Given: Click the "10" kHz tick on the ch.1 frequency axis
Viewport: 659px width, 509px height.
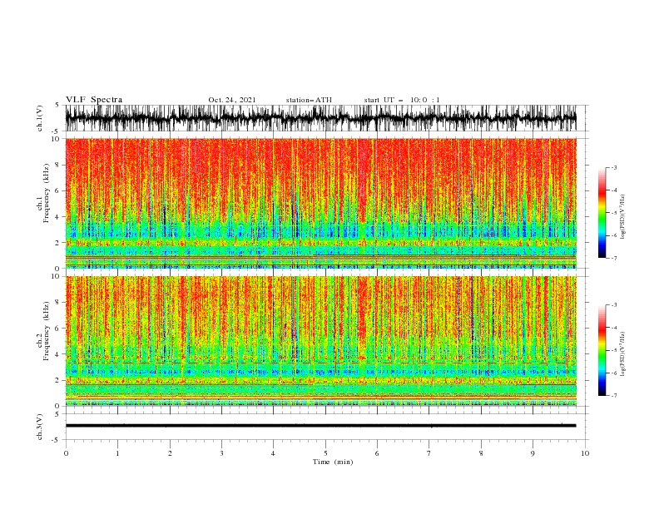Looking at the screenshot, I should coord(56,139).
